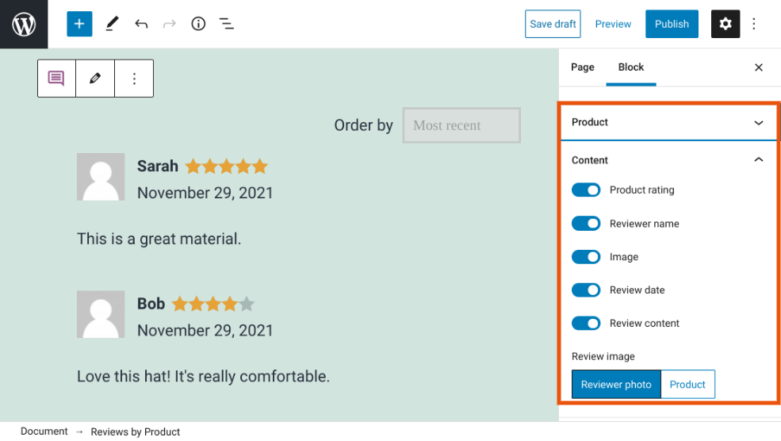The width and height of the screenshot is (781, 441).
Task: Open the Order by Most recent dropdown
Action: point(461,125)
